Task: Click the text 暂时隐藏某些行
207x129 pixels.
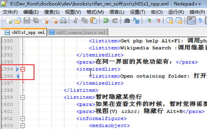Action: [x=118, y=97]
